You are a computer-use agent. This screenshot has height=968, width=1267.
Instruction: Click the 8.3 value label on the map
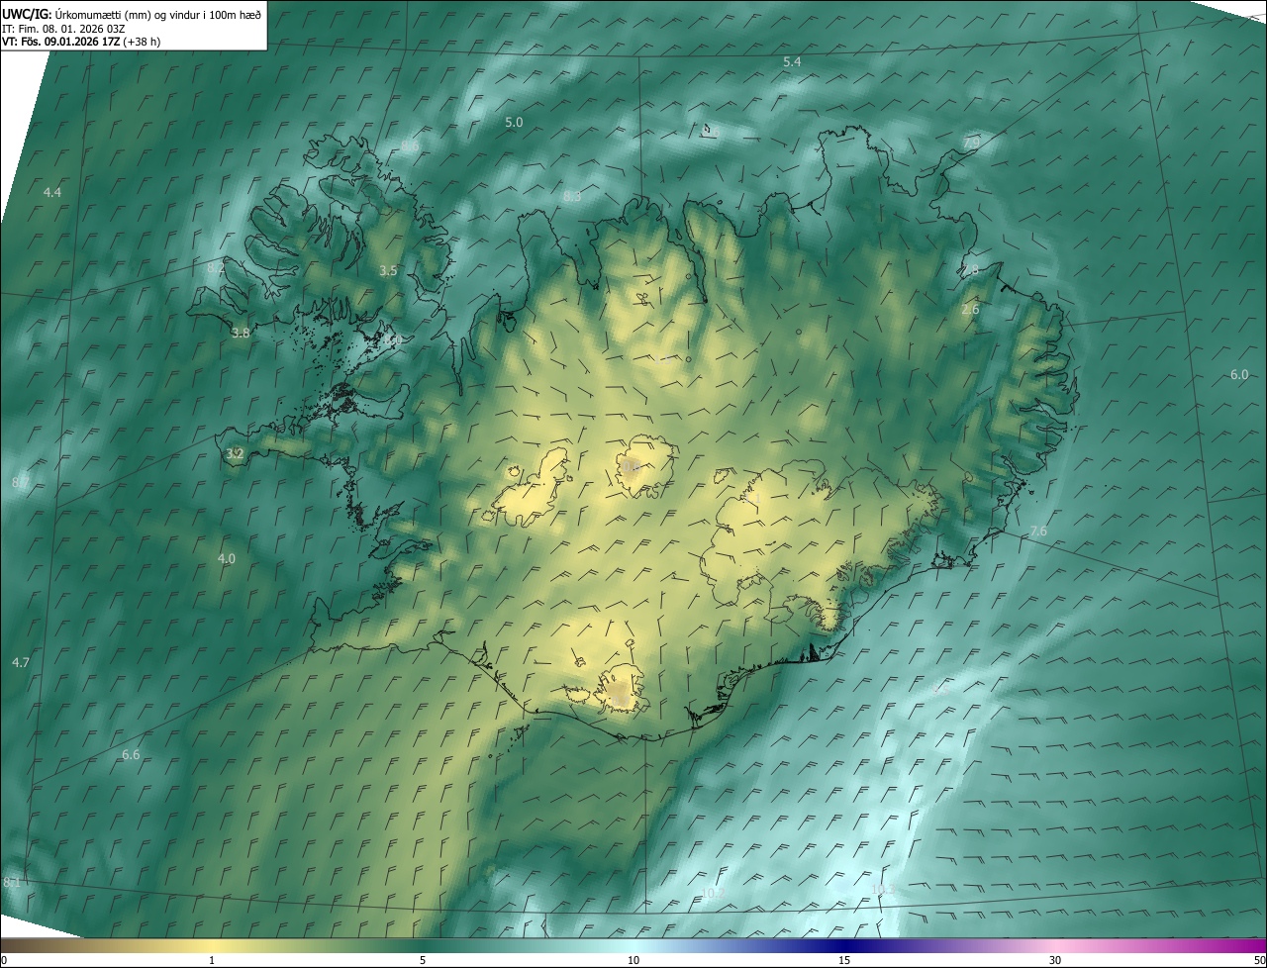[572, 197]
